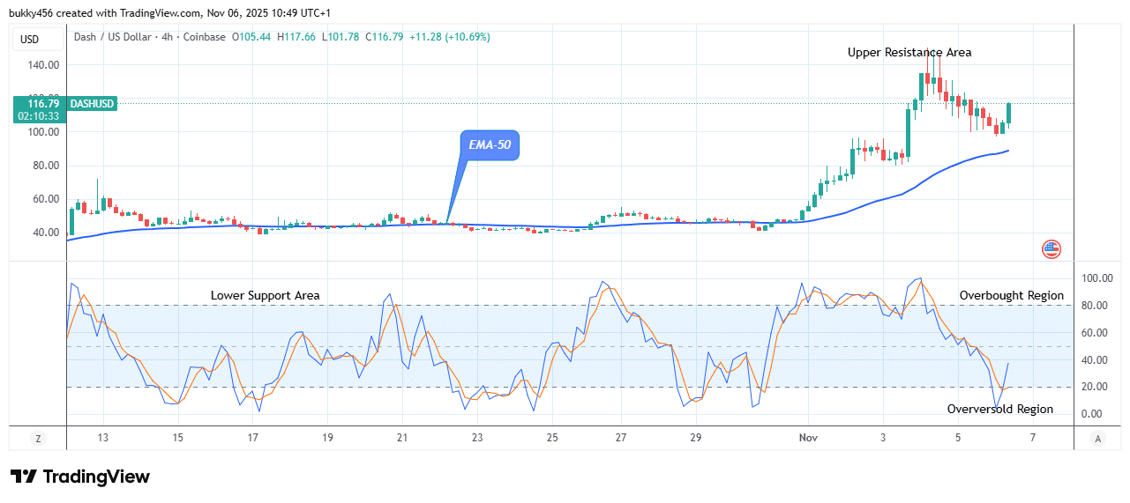Click the +11.28 (+10.69%) change value

pyautogui.click(x=450, y=37)
